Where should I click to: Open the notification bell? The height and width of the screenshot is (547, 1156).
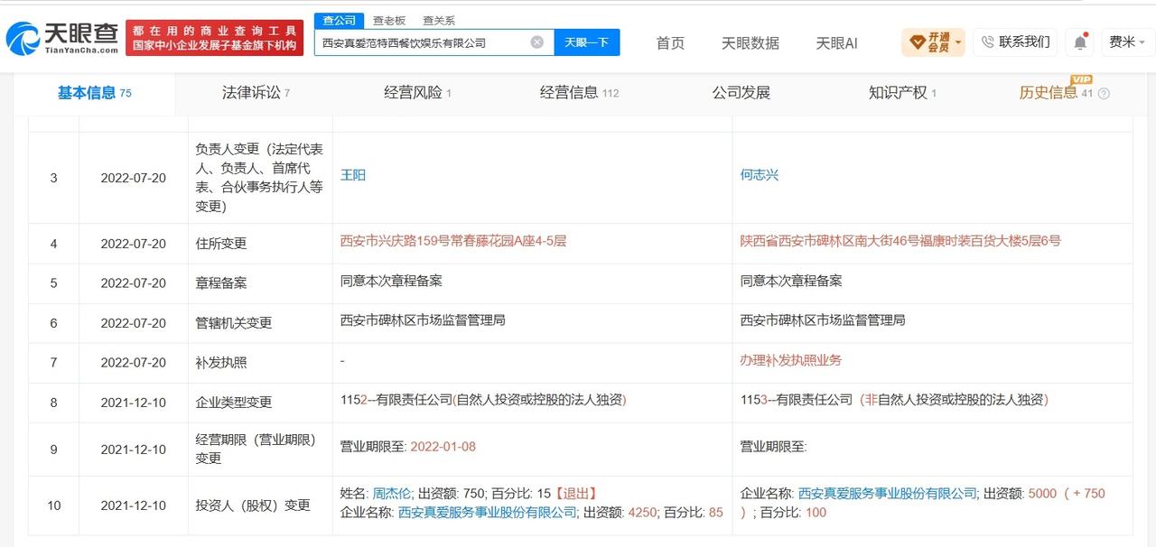pyautogui.click(x=1079, y=42)
